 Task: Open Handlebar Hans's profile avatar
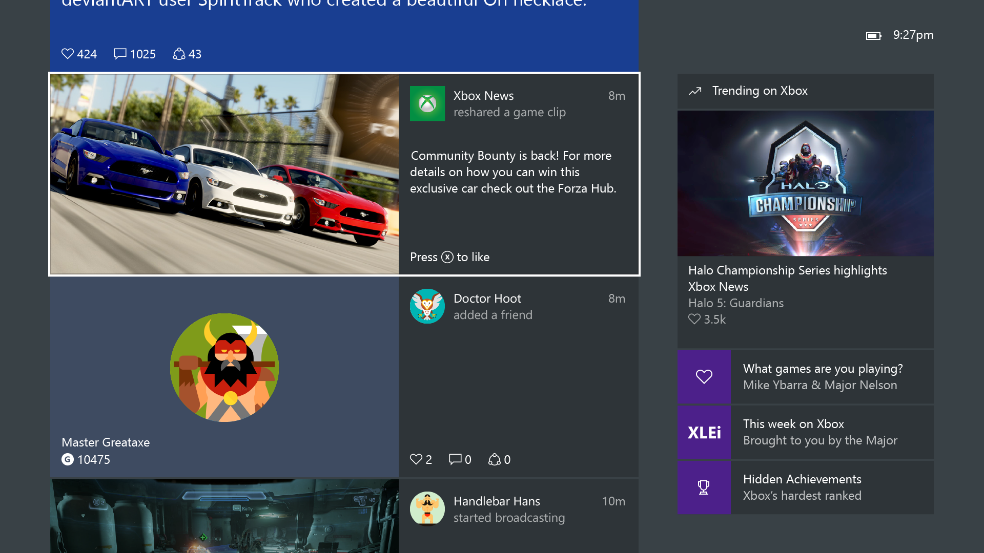[427, 509]
